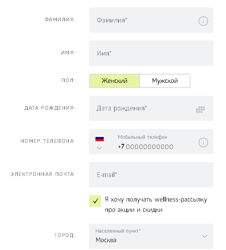The width and height of the screenshot is (226, 250).
Task: Click the ГОРОД label
Action: [65, 235]
